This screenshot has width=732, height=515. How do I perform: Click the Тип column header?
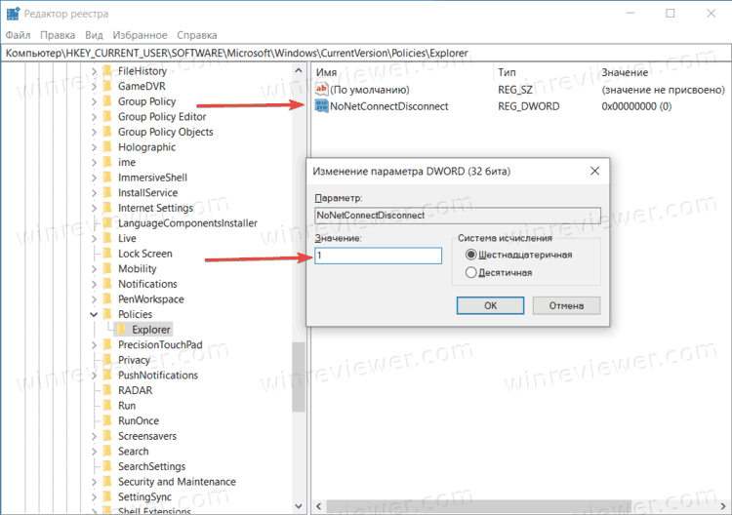(x=507, y=72)
